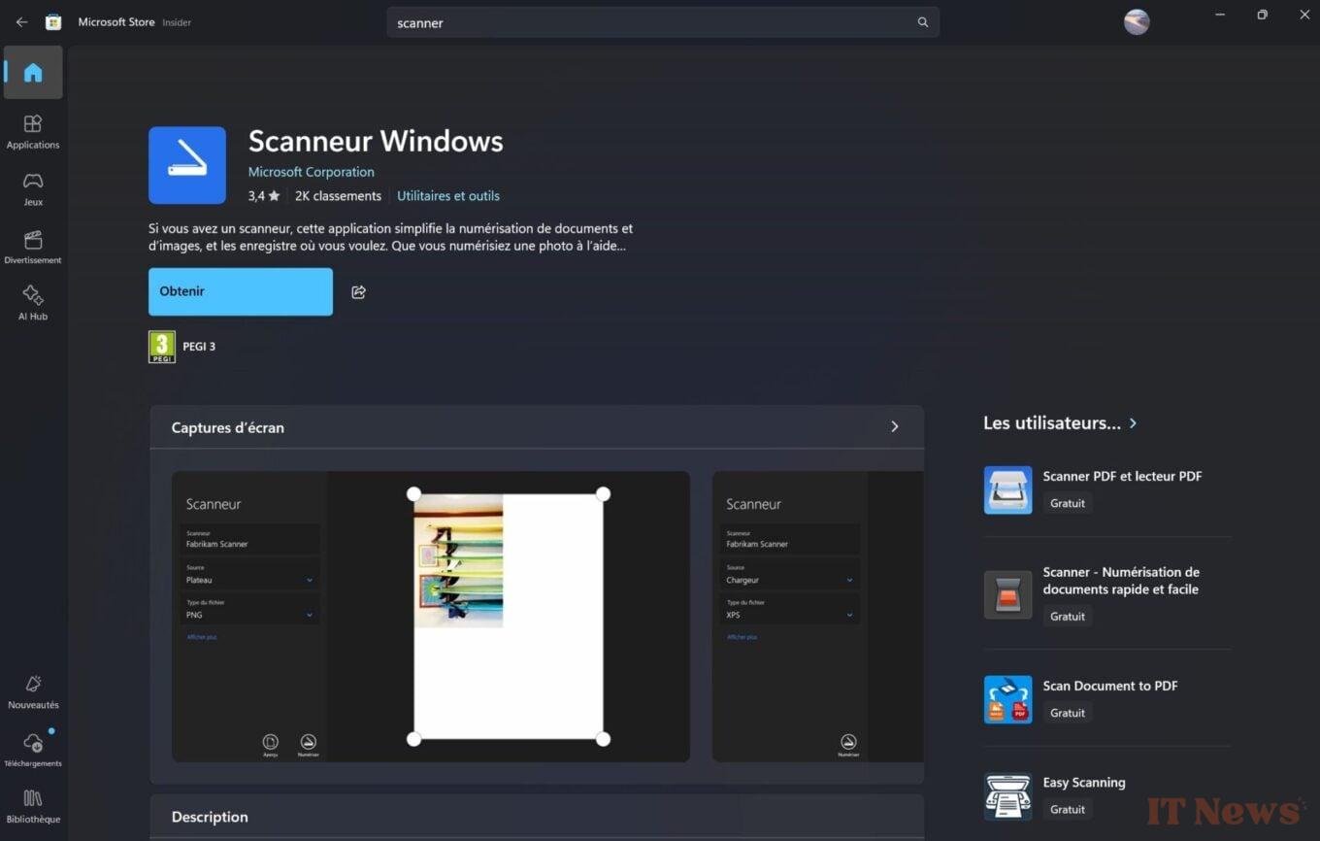Viewport: 1320px width, 841px height.
Task: Open Microsoft Corporation publisher link
Action: click(x=311, y=172)
